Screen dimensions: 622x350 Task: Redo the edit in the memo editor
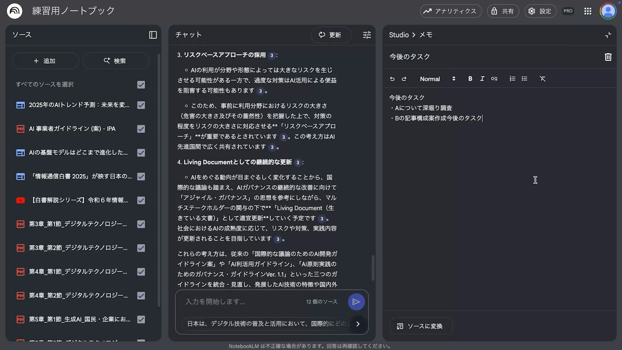coord(404,79)
